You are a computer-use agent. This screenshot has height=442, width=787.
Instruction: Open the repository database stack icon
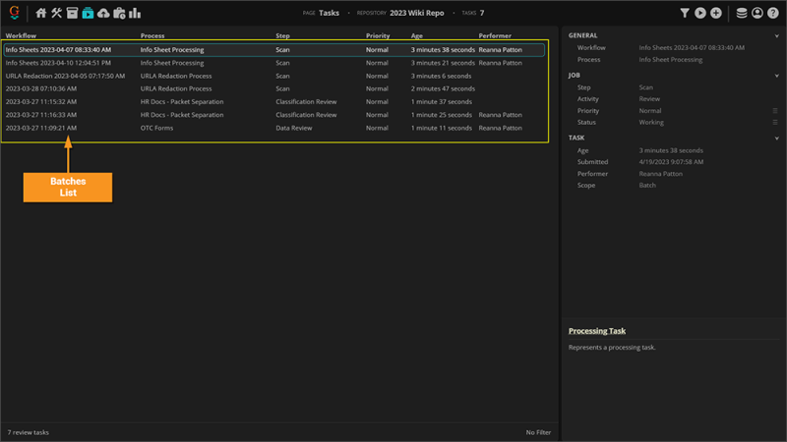point(742,14)
